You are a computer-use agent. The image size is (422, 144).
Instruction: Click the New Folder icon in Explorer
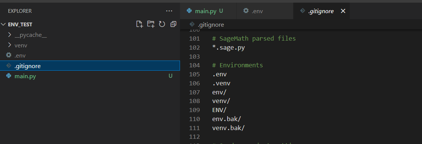pos(151,24)
